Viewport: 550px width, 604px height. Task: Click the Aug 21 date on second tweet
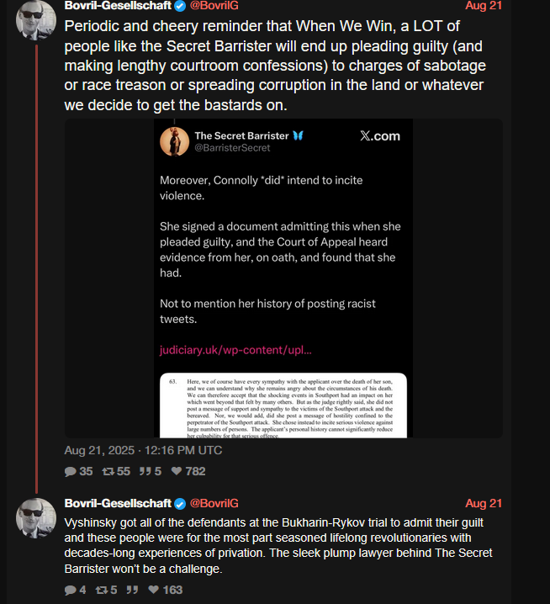point(484,503)
